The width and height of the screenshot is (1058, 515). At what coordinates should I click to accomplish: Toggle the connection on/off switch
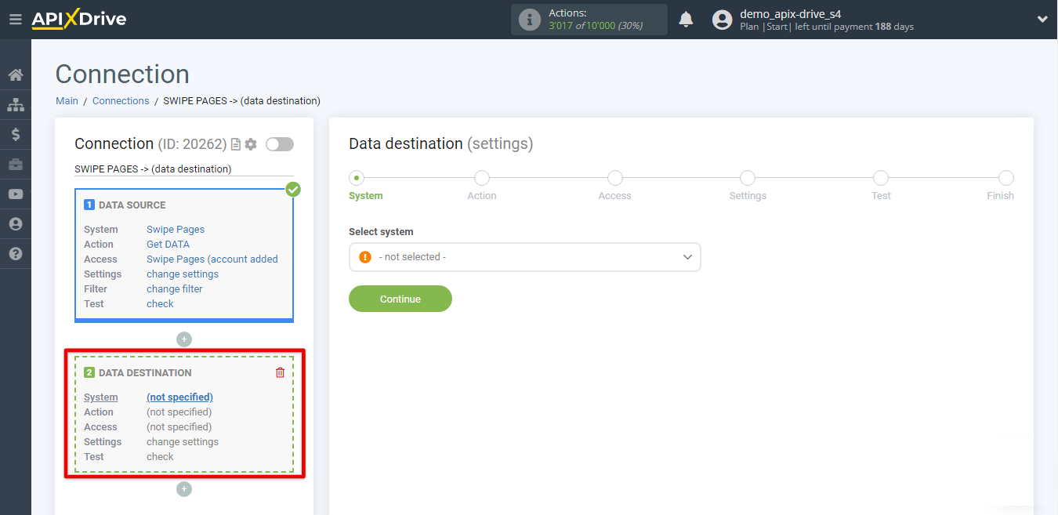click(280, 144)
